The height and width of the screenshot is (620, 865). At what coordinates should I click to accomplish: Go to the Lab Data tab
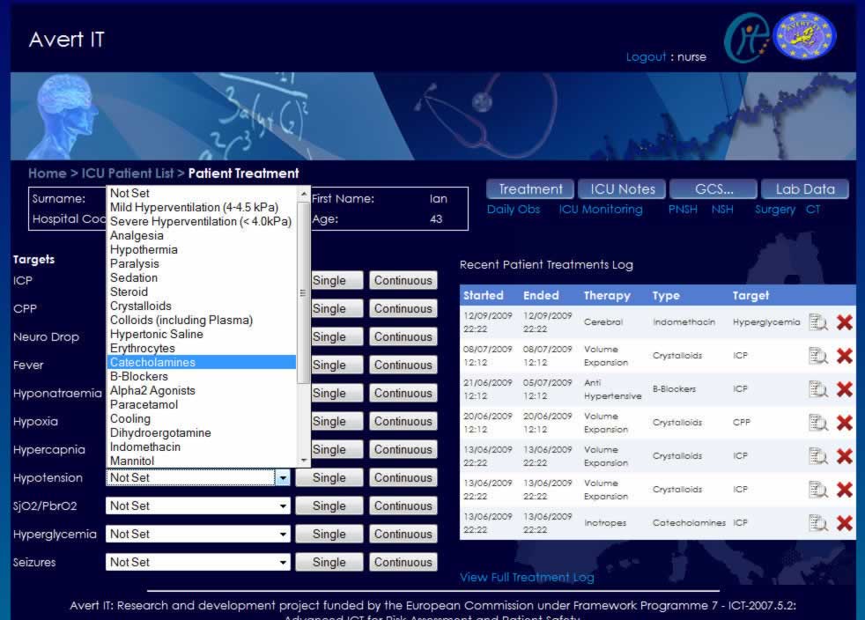point(805,189)
